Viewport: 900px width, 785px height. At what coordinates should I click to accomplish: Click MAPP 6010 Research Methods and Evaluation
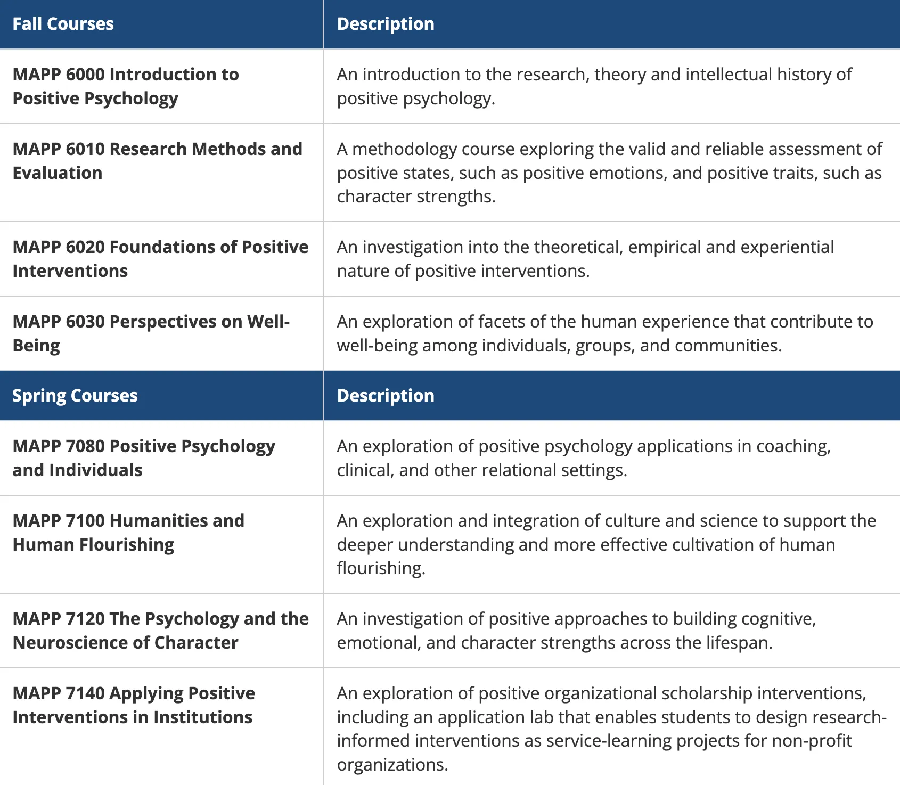coord(157,161)
